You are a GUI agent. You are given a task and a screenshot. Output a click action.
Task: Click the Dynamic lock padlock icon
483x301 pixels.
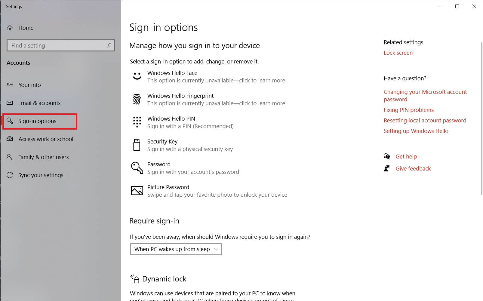135,279
